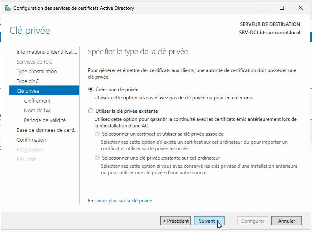
Task: Go to Nom de l'AC sub-step
Action: click(38, 111)
